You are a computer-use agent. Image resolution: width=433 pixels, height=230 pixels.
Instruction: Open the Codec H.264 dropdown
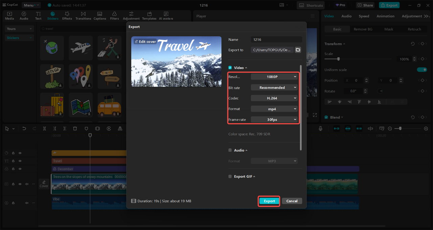coord(274,98)
